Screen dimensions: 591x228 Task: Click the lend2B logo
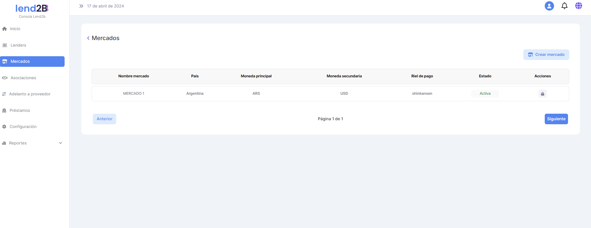(32, 8)
